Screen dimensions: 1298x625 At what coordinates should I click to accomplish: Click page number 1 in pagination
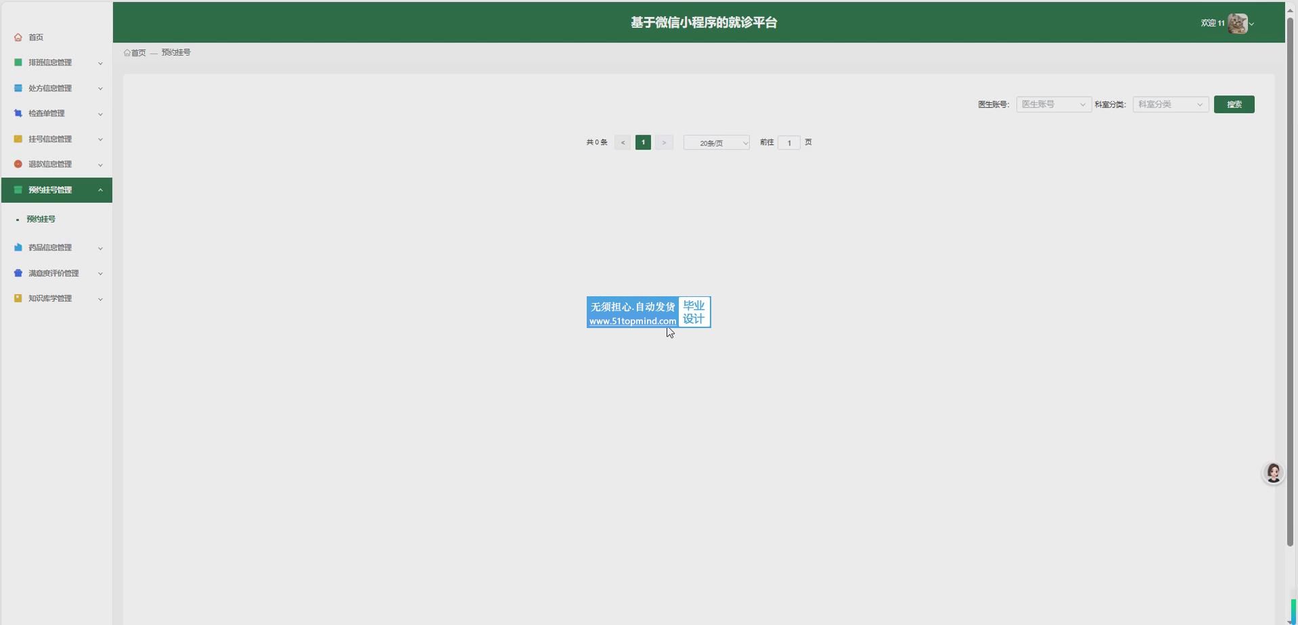pos(643,143)
